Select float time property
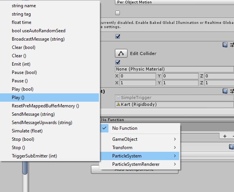 pos(49,22)
